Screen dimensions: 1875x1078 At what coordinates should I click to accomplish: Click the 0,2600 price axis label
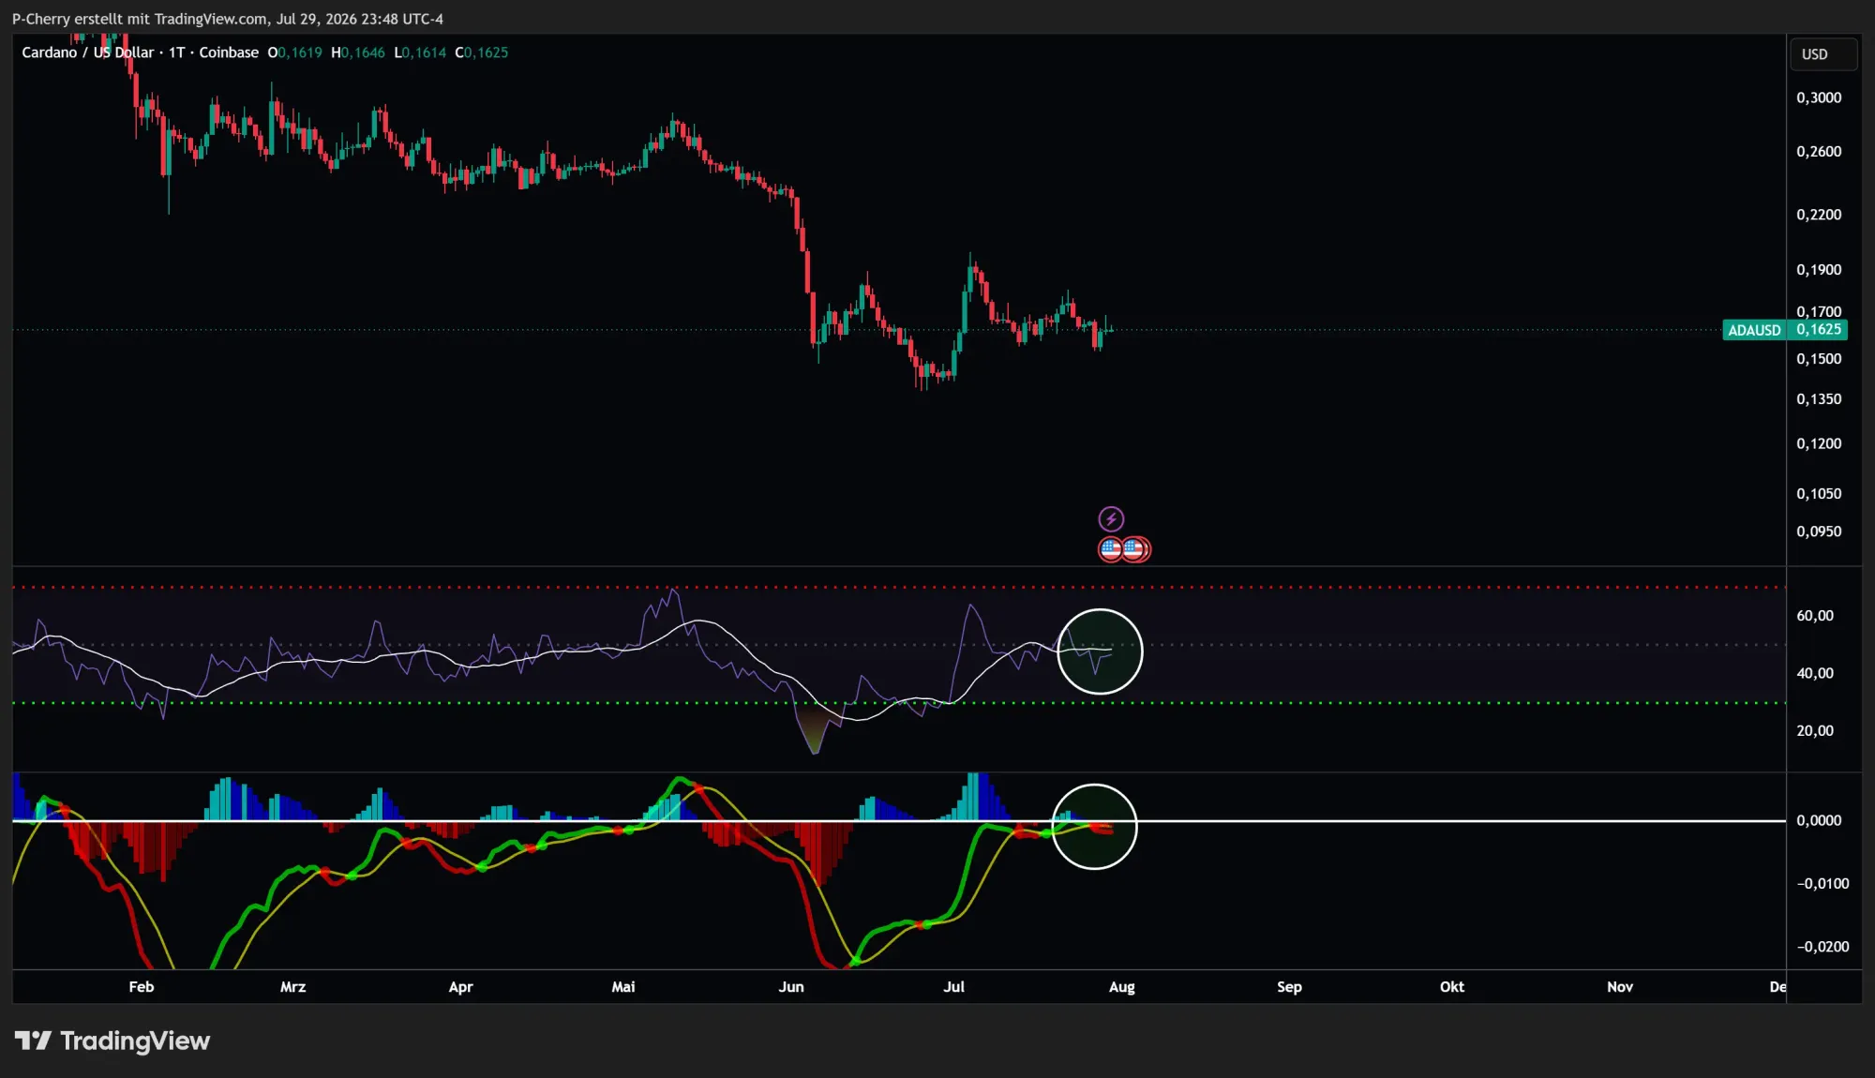click(x=1819, y=151)
